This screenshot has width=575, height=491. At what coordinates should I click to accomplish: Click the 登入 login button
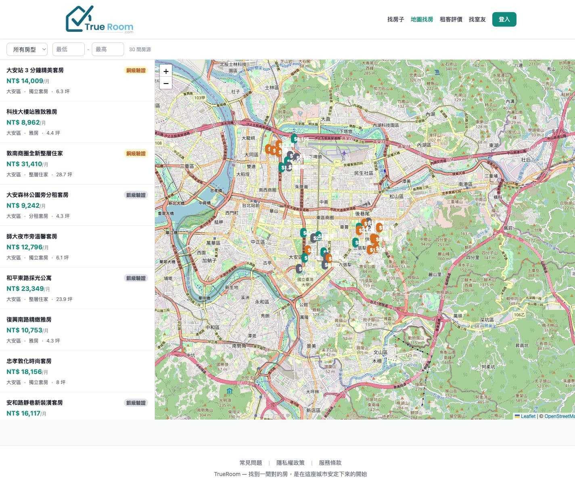(504, 19)
